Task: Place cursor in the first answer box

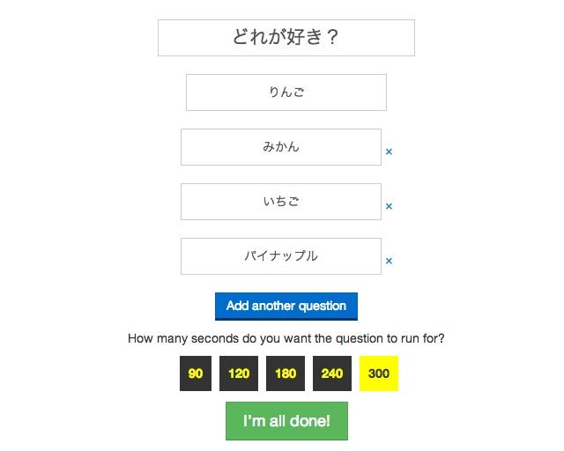Action: [286, 92]
